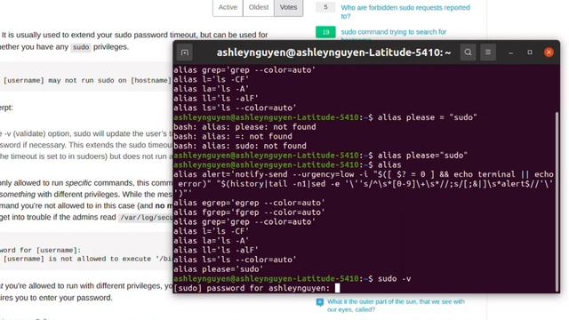
Task: Click 'bash: alias: please: not found' line
Action: coord(244,127)
